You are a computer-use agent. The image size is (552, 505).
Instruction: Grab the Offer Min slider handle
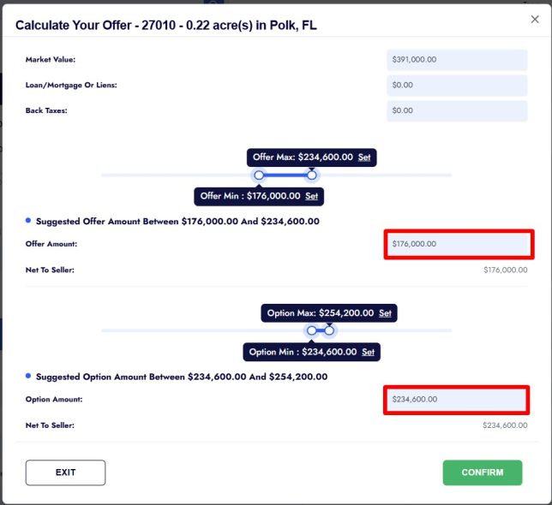point(259,175)
